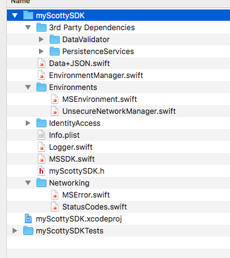The height and width of the screenshot is (258, 230).
Task: Select the myScottySDK row name
Action: point(60,16)
